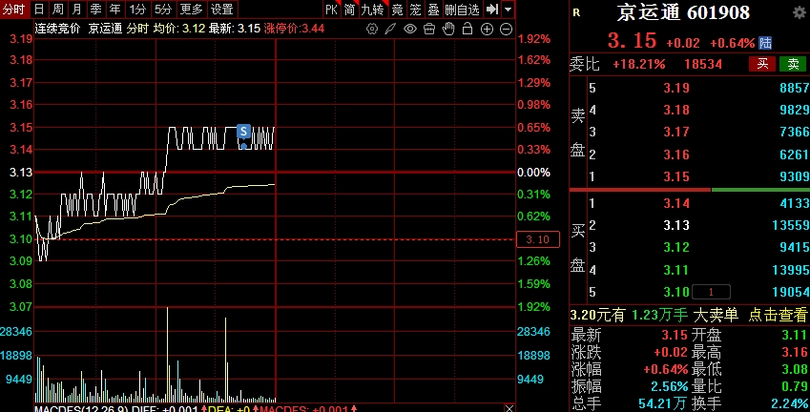Click the skip-to-end arrow icon

point(492,10)
